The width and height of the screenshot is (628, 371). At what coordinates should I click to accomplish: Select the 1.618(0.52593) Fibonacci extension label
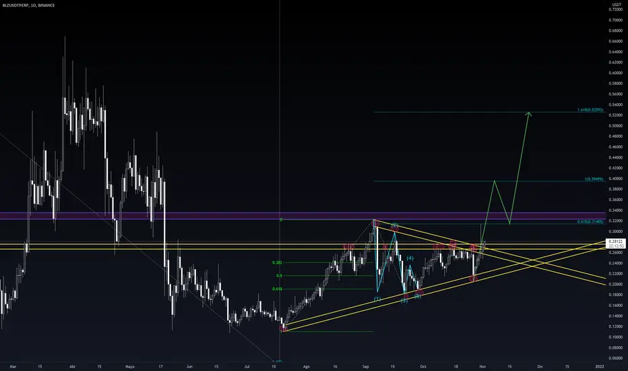click(590, 110)
